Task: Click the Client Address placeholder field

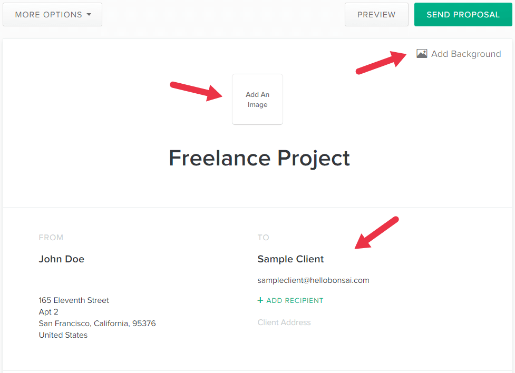Action: pyautogui.click(x=284, y=322)
